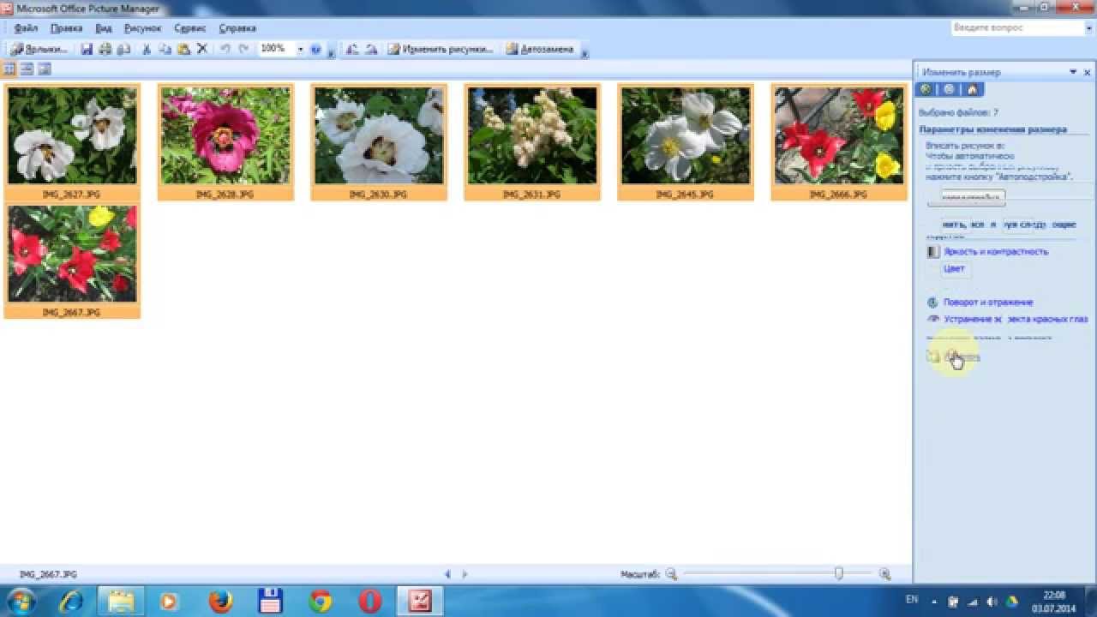
Task: Click the Delete X icon in toolbar
Action: [x=202, y=49]
